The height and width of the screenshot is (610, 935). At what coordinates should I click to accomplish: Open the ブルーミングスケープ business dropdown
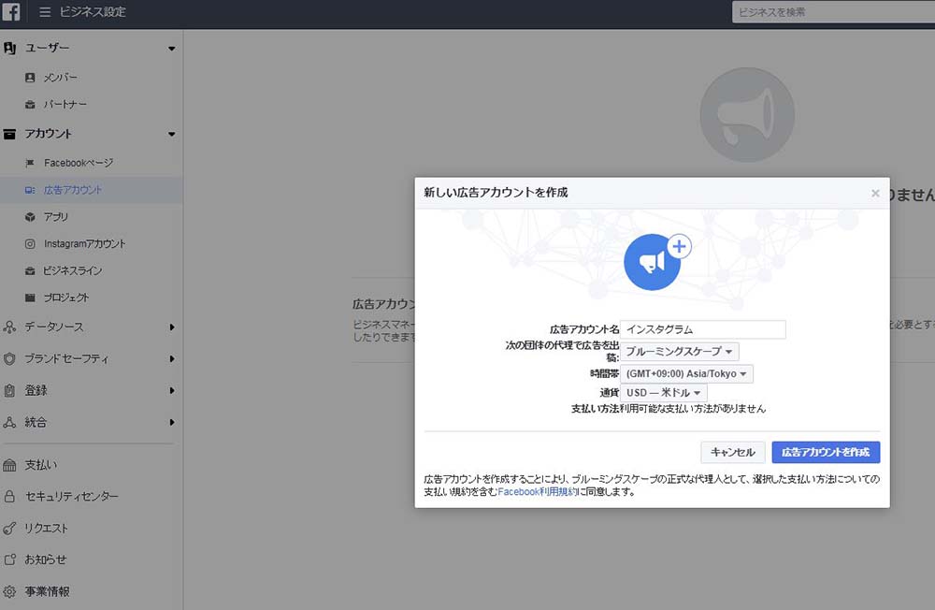679,352
